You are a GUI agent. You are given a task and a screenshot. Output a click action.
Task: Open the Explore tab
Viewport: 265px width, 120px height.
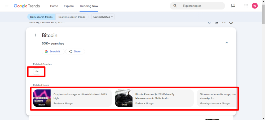pos(69,6)
